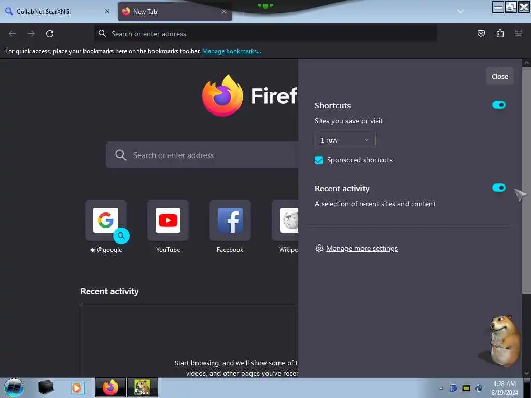Click the browser forward arrow
The width and height of the screenshot is (531, 398).
click(x=31, y=34)
